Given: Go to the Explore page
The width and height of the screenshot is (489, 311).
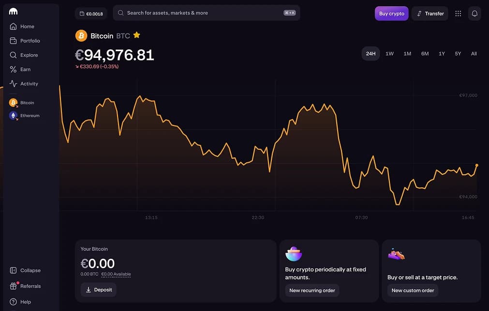Looking at the screenshot, I should pos(24,55).
